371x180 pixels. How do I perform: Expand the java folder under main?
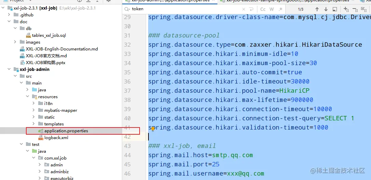[x=27, y=90]
